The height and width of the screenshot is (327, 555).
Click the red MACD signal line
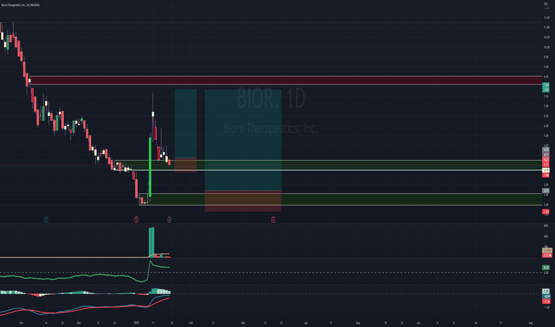click(85, 307)
